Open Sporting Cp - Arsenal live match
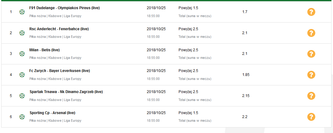The width and height of the screenshot is (333, 133). pyautogui.click(x=52, y=113)
